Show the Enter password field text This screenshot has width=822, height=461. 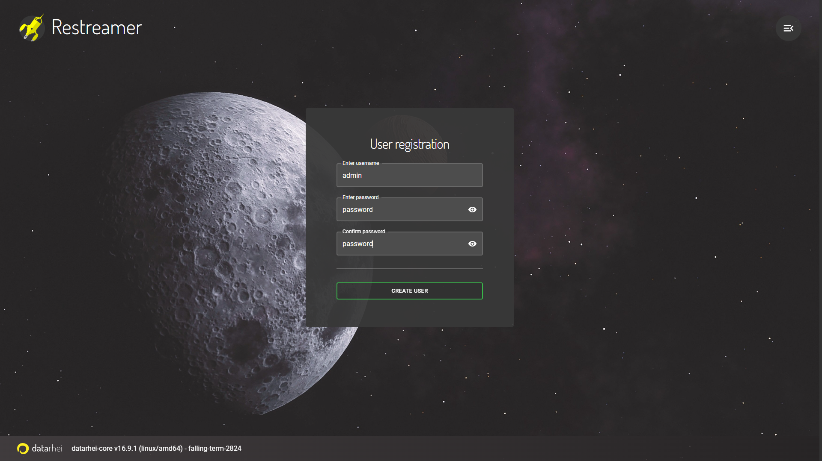[472, 209]
